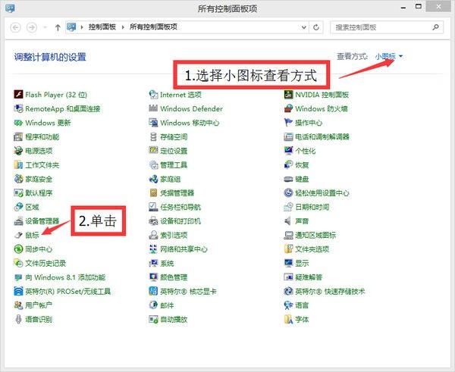Open the Windows Defender icon

[x=153, y=108]
